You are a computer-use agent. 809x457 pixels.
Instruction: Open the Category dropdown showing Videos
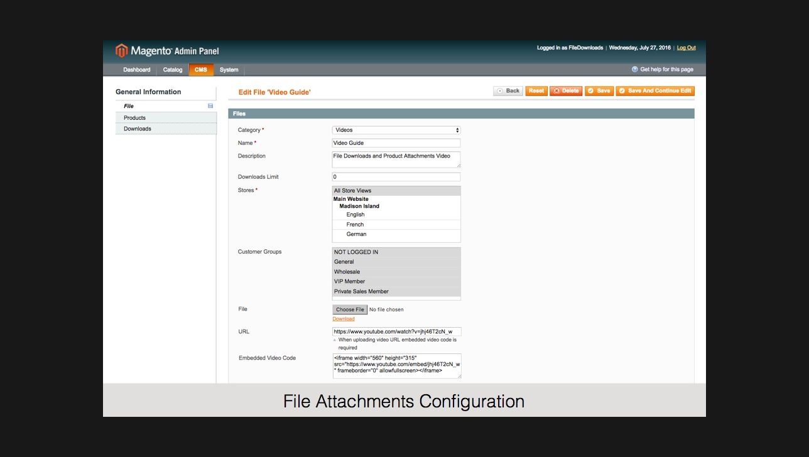click(x=396, y=130)
